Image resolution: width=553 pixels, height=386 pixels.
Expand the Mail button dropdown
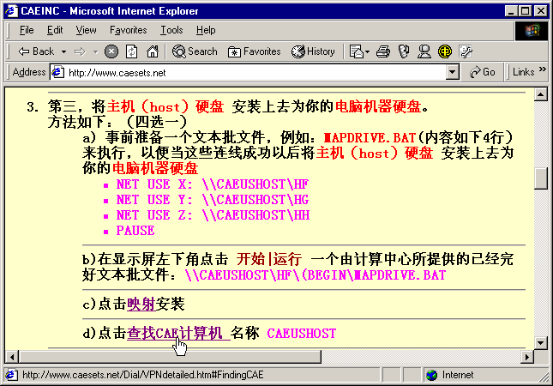point(369,51)
